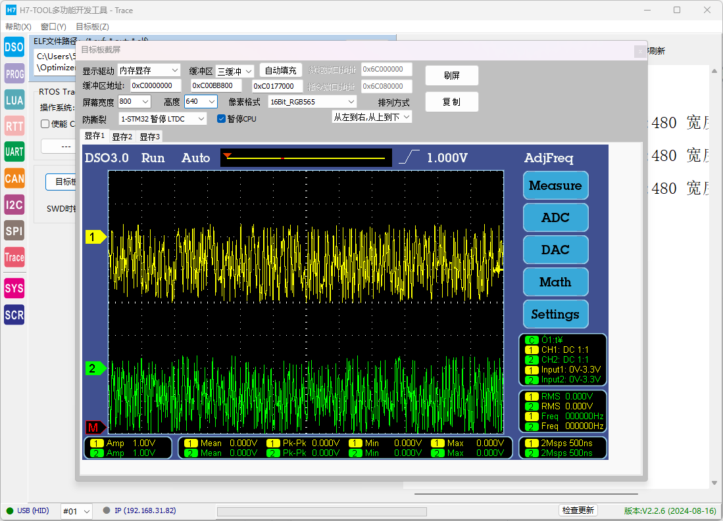Switch to the 显存2 tab
This screenshot has height=521, width=723.
point(122,137)
